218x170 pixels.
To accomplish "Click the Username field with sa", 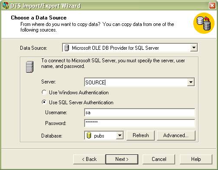I will click(x=140, y=112).
